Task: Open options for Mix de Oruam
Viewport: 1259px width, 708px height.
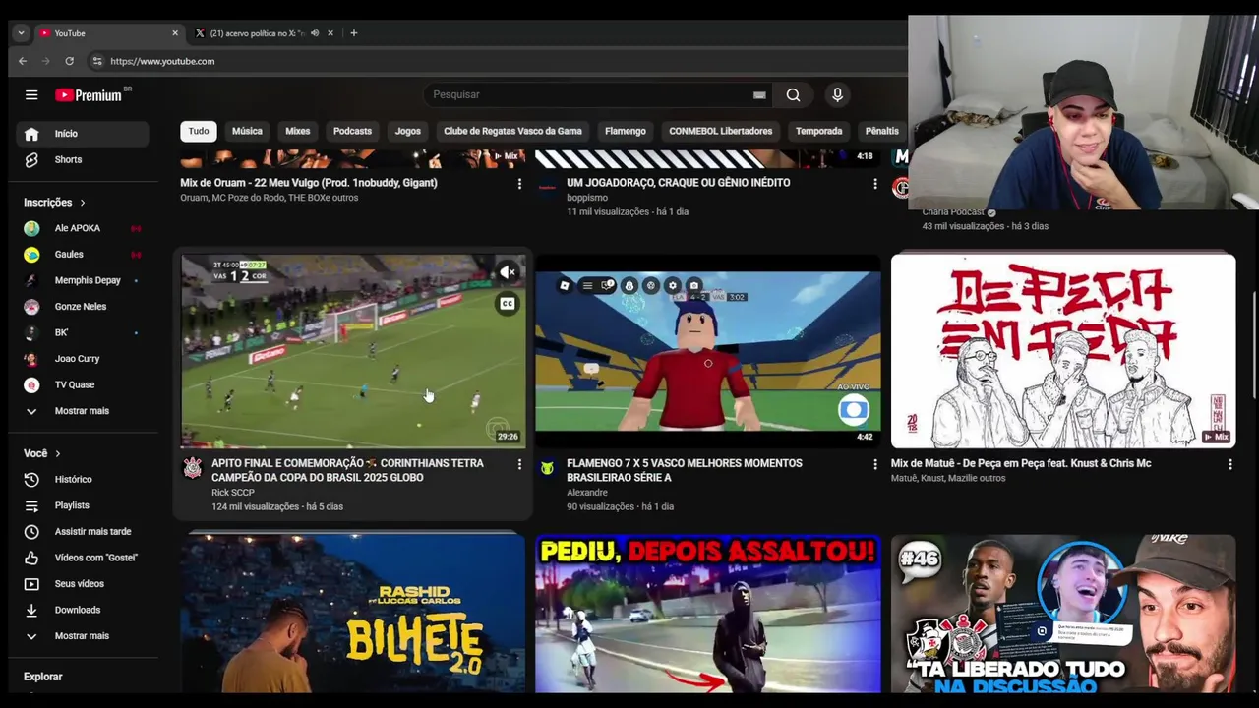Action: pos(519,184)
